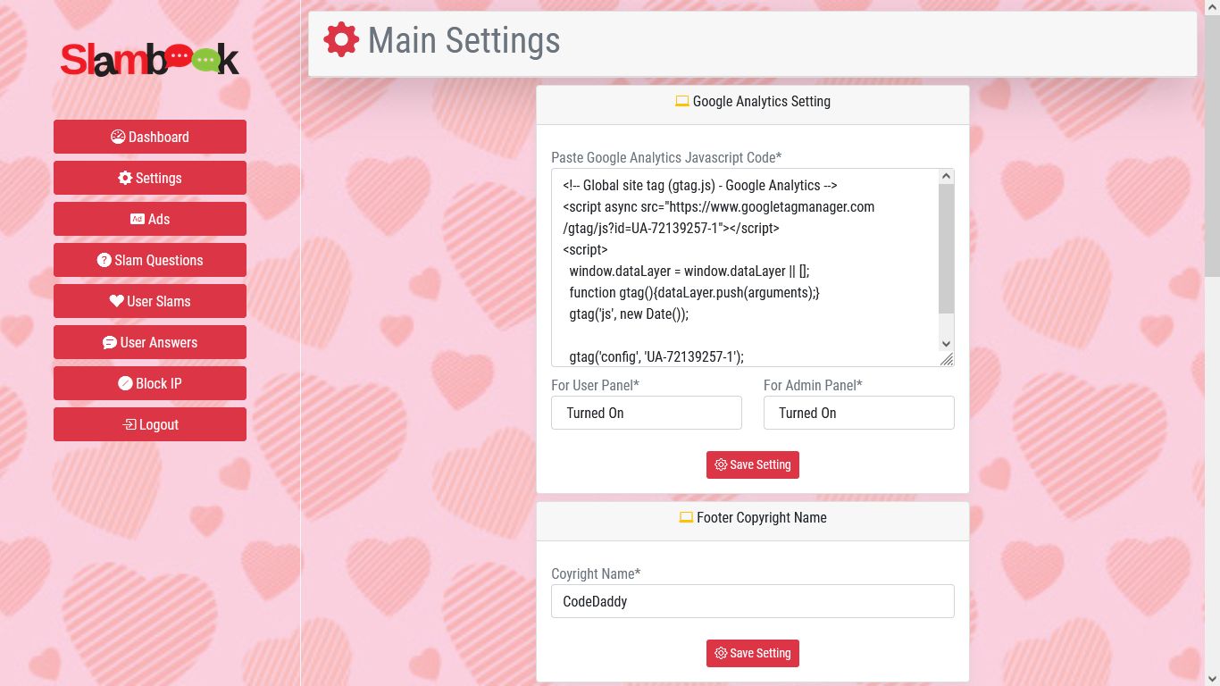
Task: Edit the CodeDaddy copyright name field
Action: point(753,601)
